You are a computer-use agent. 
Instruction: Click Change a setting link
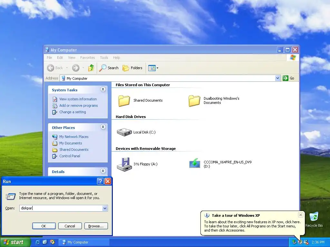point(73,112)
